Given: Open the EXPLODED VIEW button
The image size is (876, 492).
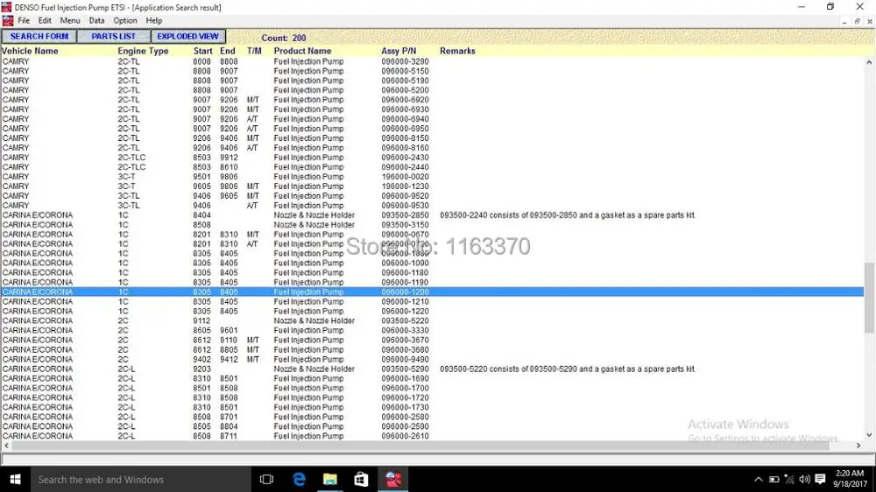Looking at the screenshot, I should coord(187,36).
